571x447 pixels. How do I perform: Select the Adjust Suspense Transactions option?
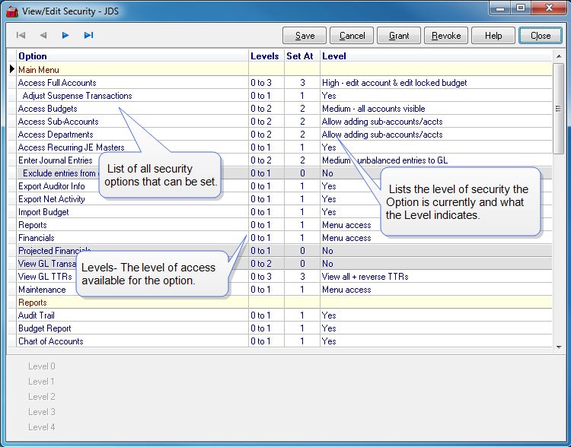pos(77,96)
